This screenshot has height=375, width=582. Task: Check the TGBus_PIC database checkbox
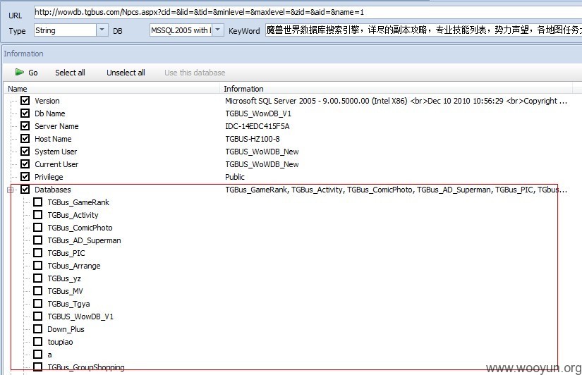coord(38,252)
